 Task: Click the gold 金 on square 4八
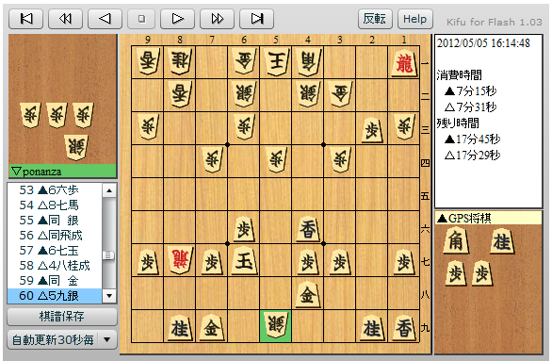coord(308,294)
